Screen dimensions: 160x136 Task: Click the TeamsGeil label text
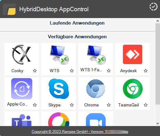point(129,105)
